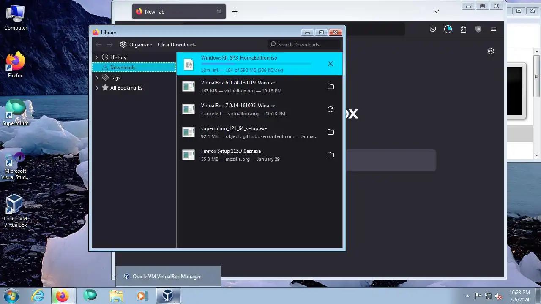The width and height of the screenshot is (541, 304).
Task: Open folder for VirtualBox-6.0.24-139119-Win.exe
Action: [x=331, y=87]
